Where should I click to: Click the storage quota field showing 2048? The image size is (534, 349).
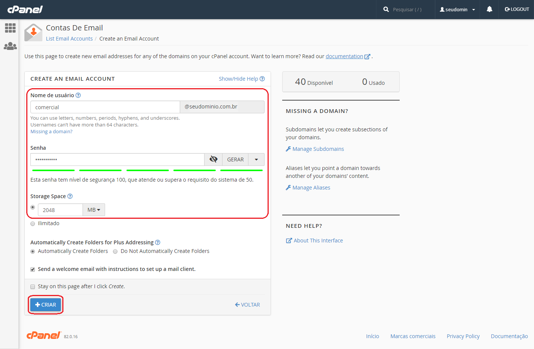click(60, 210)
